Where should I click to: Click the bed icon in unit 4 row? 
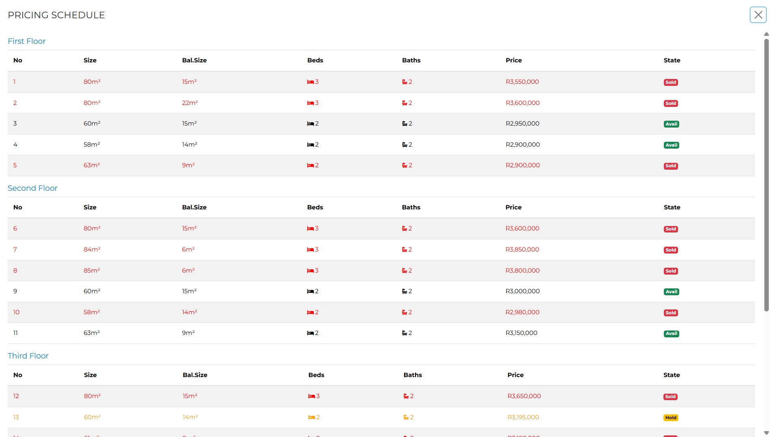[x=310, y=145]
